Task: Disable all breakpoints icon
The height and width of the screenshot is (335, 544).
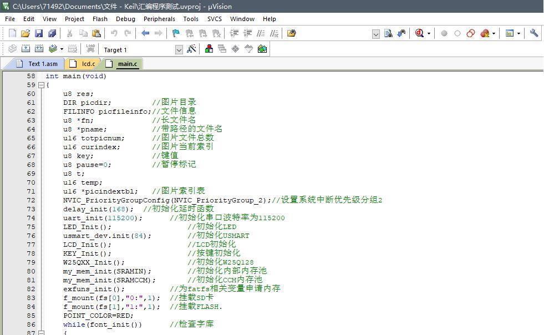Action: (471, 33)
